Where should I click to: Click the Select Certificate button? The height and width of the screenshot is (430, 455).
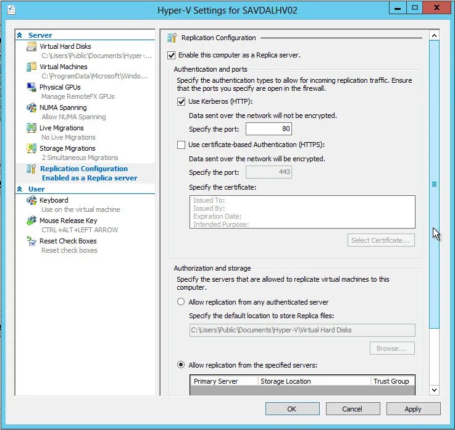click(381, 240)
